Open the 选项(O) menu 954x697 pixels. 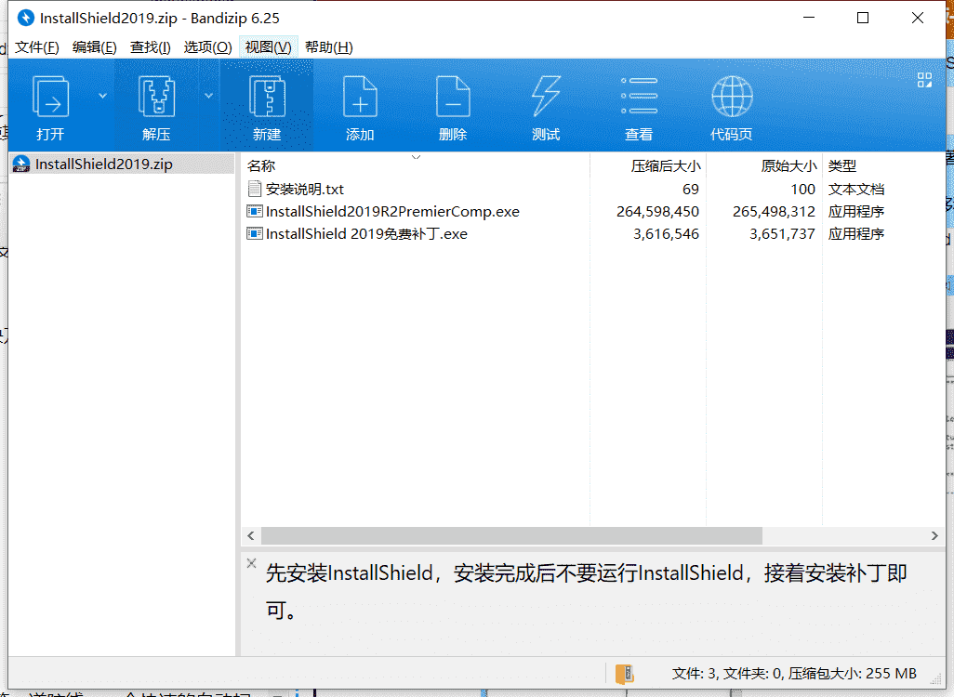(207, 47)
